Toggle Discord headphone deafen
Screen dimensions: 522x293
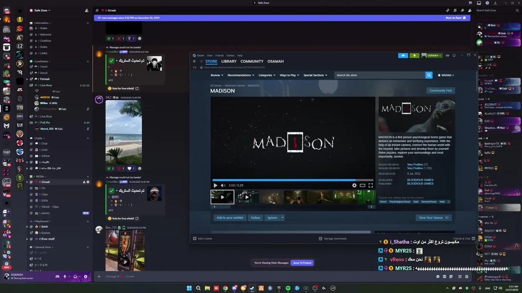click(75, 277)
